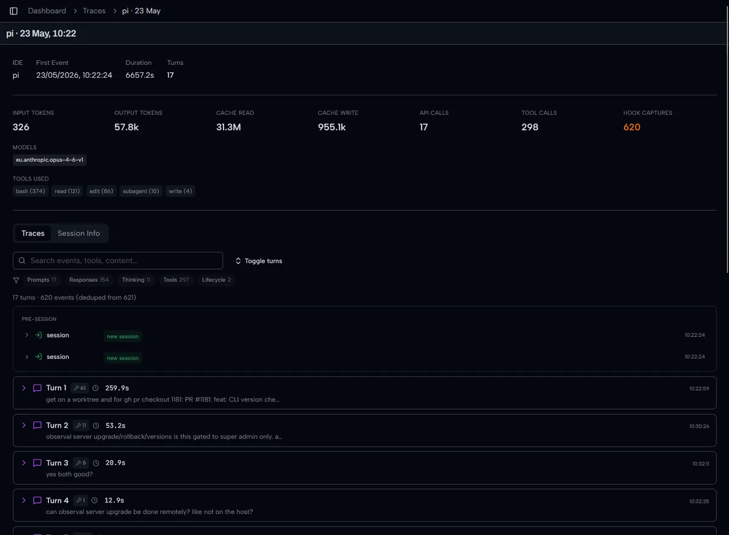Toggle the sidebar panel icon

pyautogui.click(x=13, y=11)
